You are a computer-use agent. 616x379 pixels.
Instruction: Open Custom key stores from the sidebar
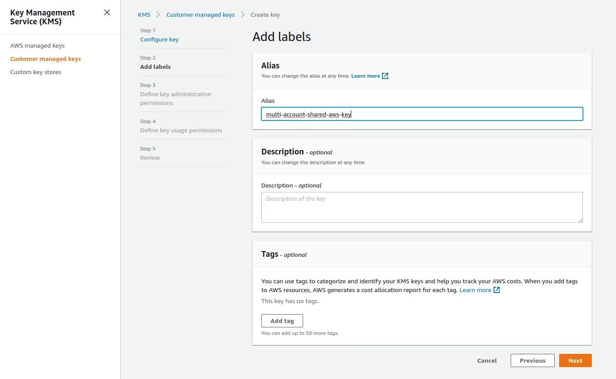(35, 72)
